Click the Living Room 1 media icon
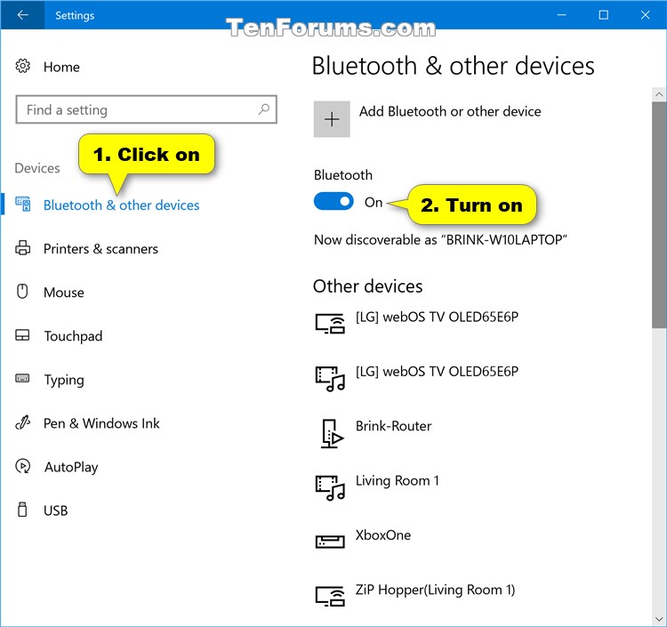667x627 pixels. [330, 488]
